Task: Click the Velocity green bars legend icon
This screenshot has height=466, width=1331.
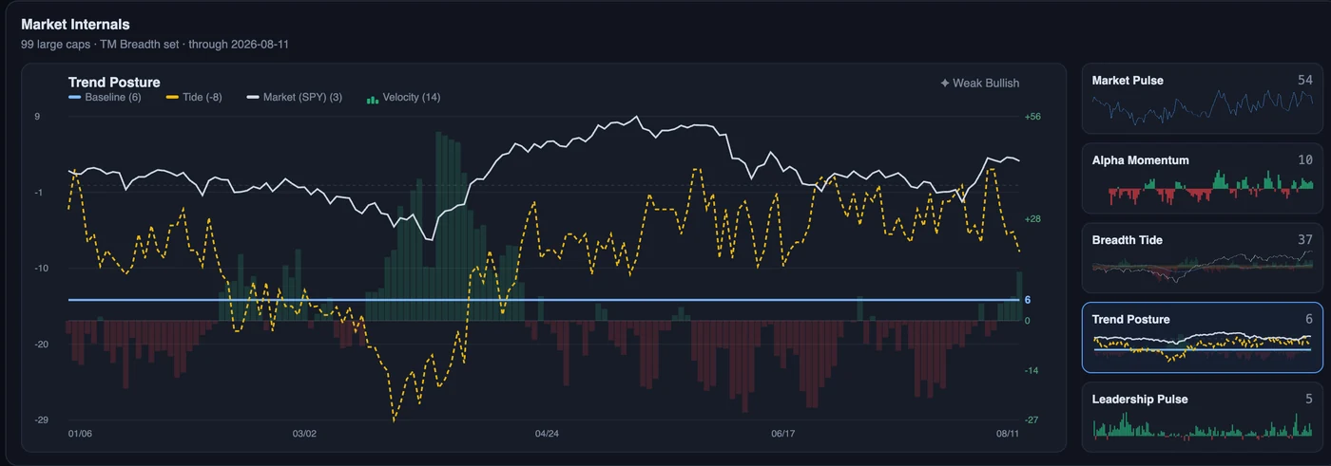Action: 372,98
